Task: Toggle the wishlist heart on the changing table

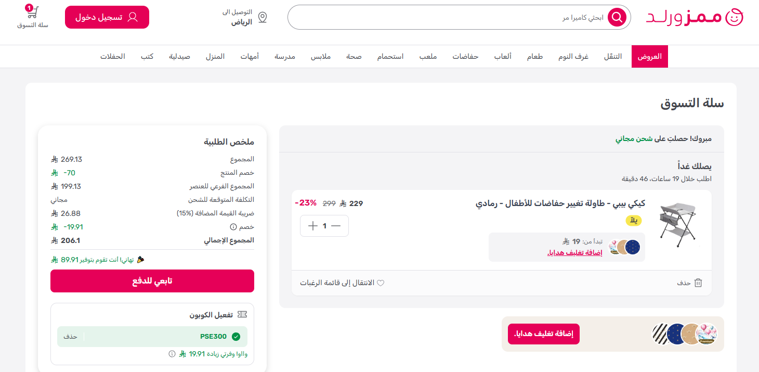Action: pos(382,283)
